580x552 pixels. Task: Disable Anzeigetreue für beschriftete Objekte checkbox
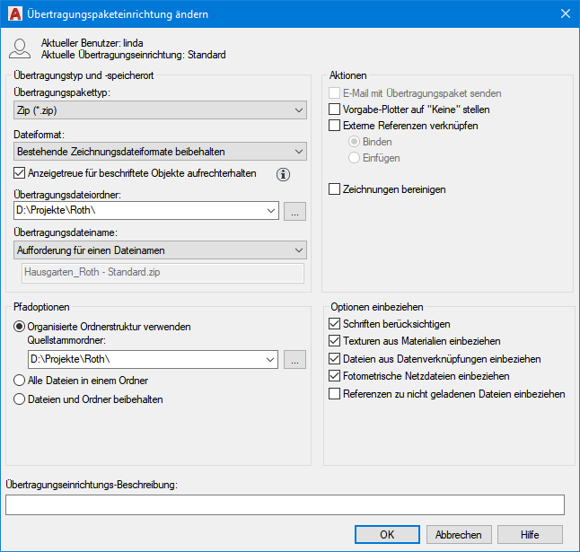coord(22,173)
